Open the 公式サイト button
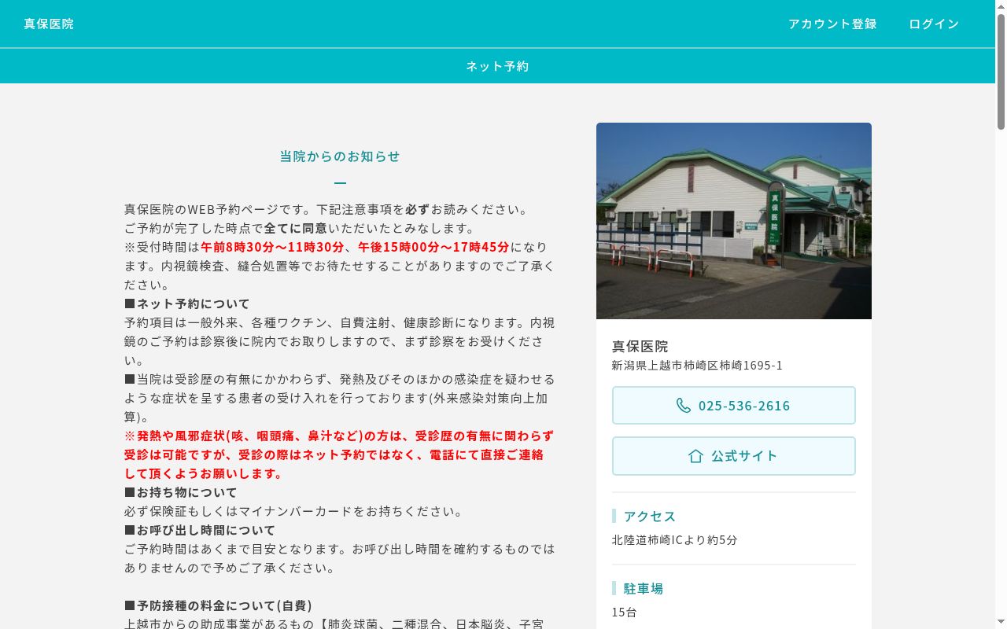Image resolution: width=1007 pixels, height=629 pixels. (x=734, y=456)
